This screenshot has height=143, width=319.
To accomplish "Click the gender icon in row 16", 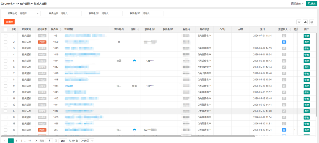I will pyautogui.click(x=135, y=130).
